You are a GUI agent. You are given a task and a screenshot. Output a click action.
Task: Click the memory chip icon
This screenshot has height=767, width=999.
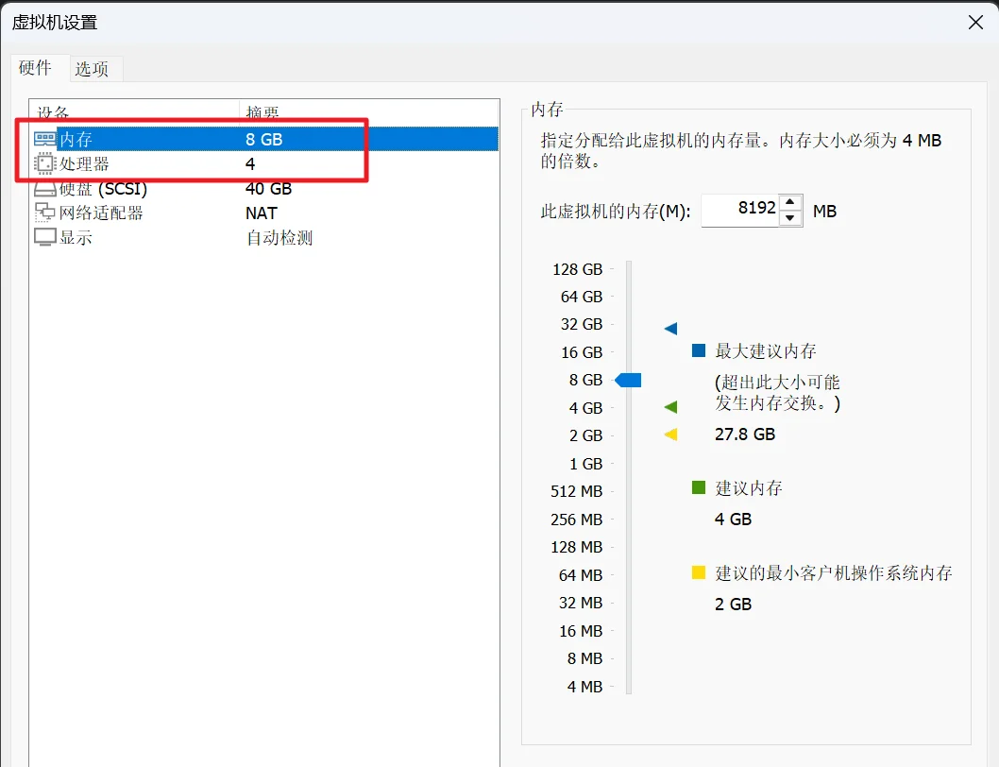coord(44,138)
